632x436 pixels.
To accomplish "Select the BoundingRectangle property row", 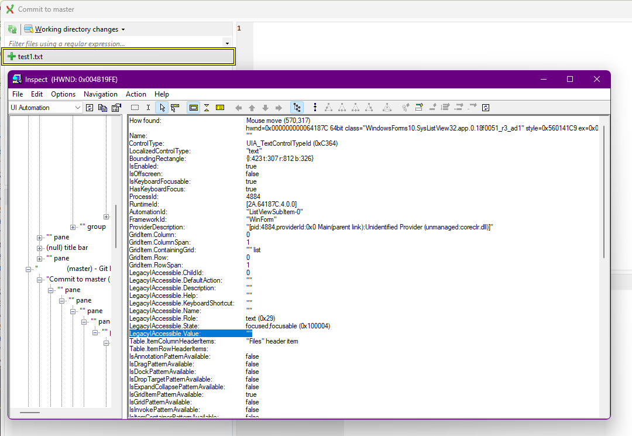I will click(221, 159).
